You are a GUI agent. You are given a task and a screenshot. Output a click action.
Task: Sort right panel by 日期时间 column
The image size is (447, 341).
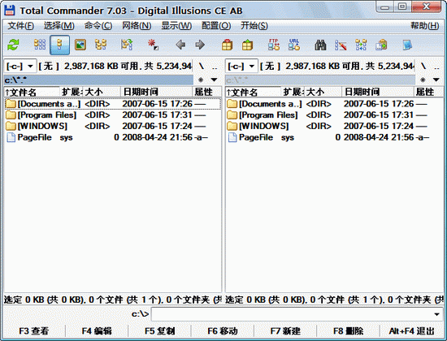(x=378, y=92)
